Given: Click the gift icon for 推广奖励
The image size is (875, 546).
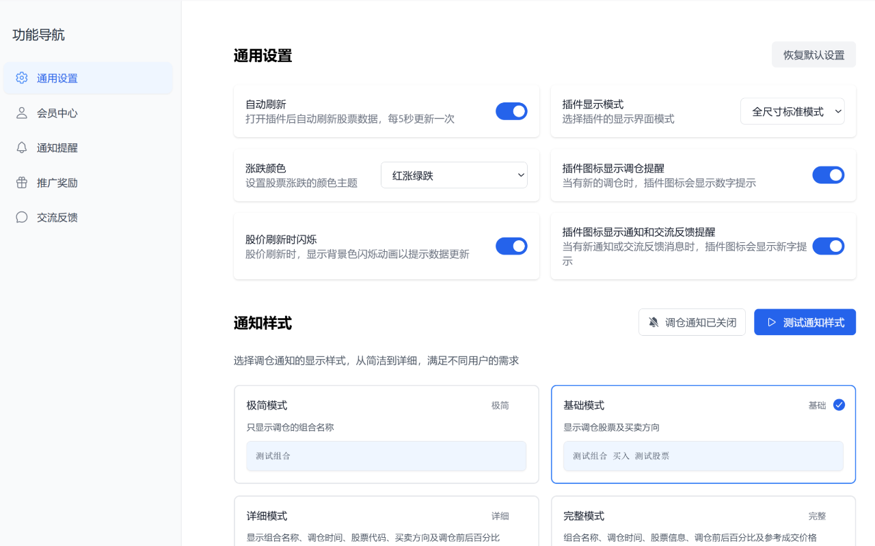Looking at the screenshot, I should coord(22,182).
